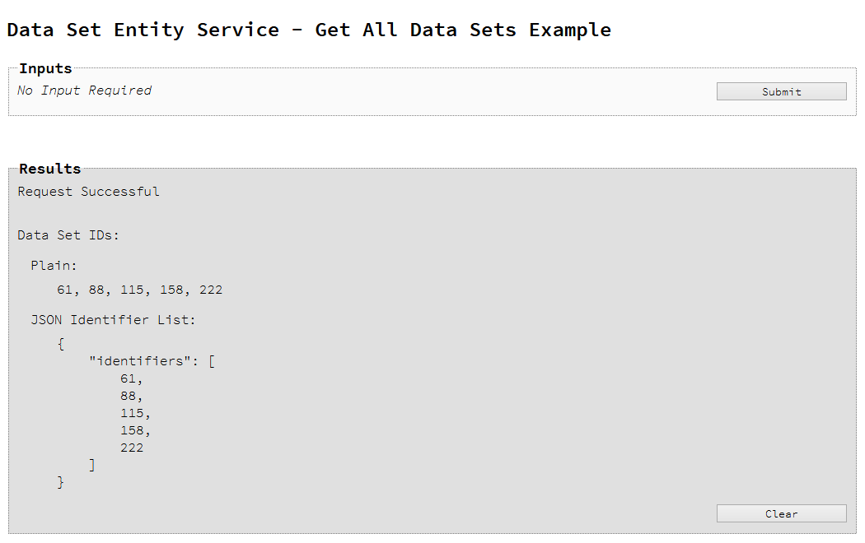Click the plain comma-separated ID list
The image size is (865, 543).
pyautogui.click(x=139, y=290)
